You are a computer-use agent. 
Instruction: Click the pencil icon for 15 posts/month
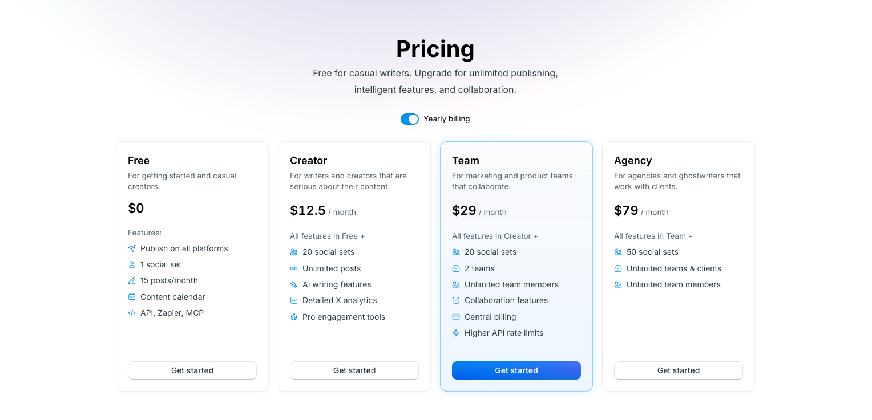coord(131,280)
